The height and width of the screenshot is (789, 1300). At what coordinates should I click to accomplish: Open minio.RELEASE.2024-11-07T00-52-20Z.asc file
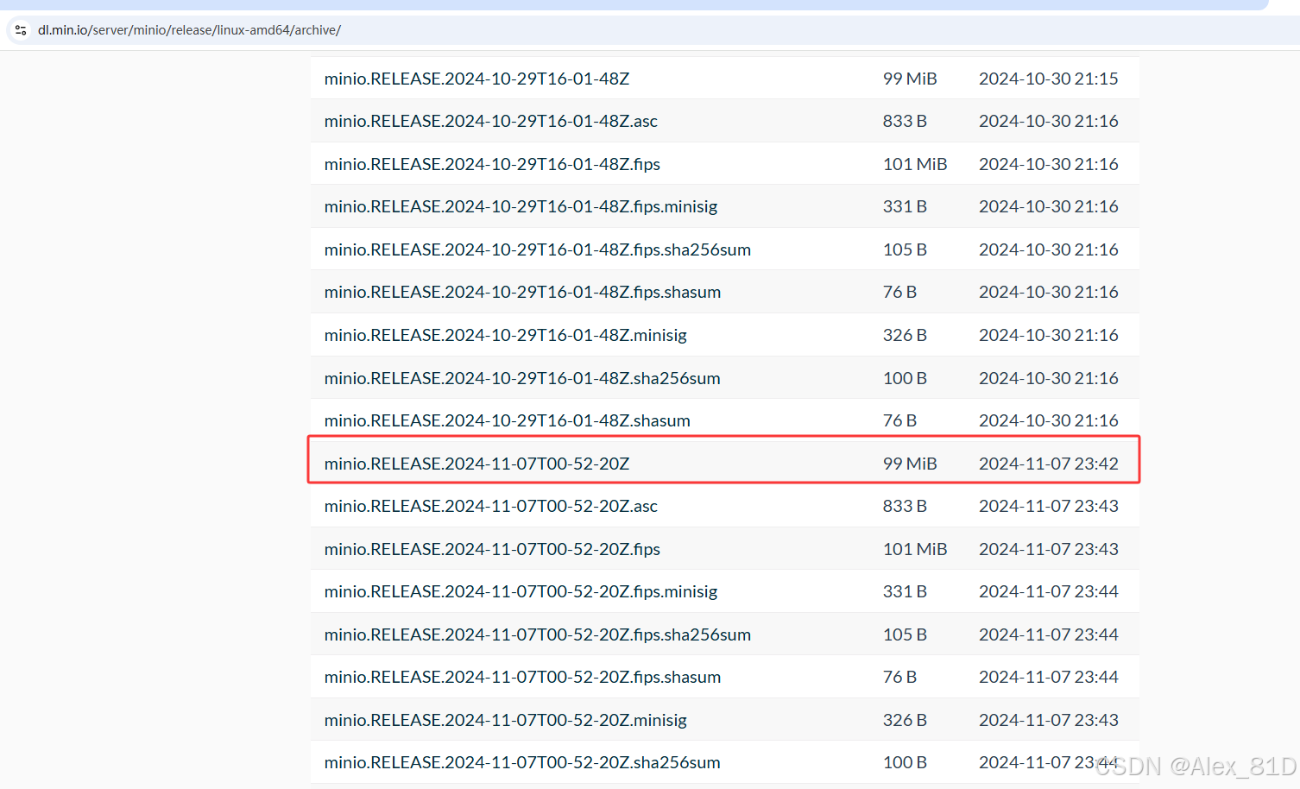point(491,506)
